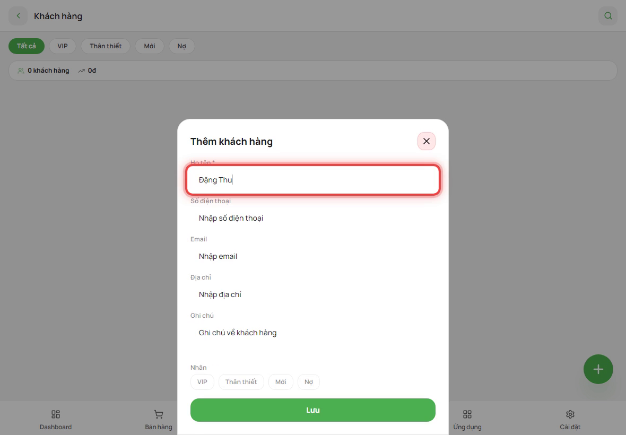Click the 0 khách hàng count text
The width and height of the screenshot is (626, 435).
[x=48, y=71]
